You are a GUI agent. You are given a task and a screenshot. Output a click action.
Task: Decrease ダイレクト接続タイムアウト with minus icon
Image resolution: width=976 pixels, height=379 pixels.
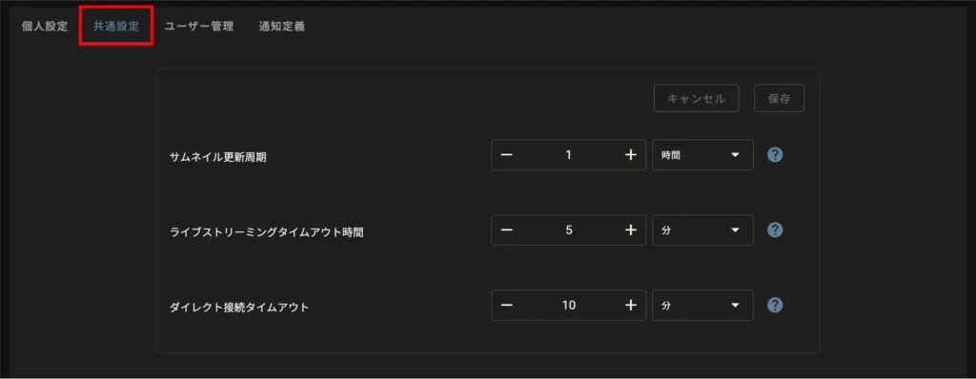pos(507,305)
